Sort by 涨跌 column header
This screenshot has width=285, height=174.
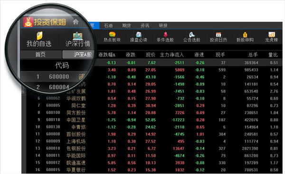(131, 55)
